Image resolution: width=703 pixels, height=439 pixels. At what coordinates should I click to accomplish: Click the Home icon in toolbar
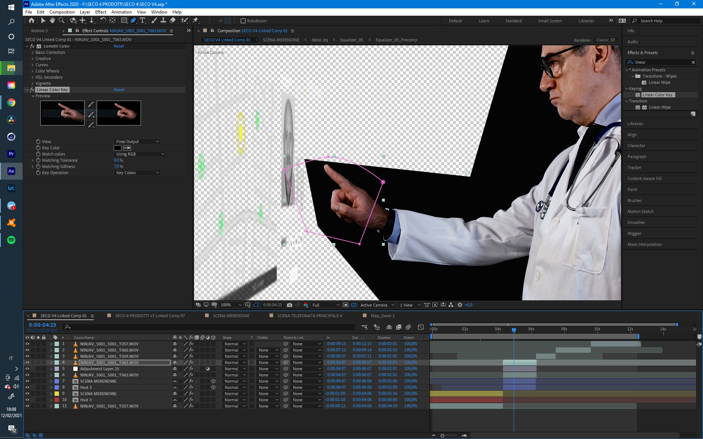[x=31, y=20]
